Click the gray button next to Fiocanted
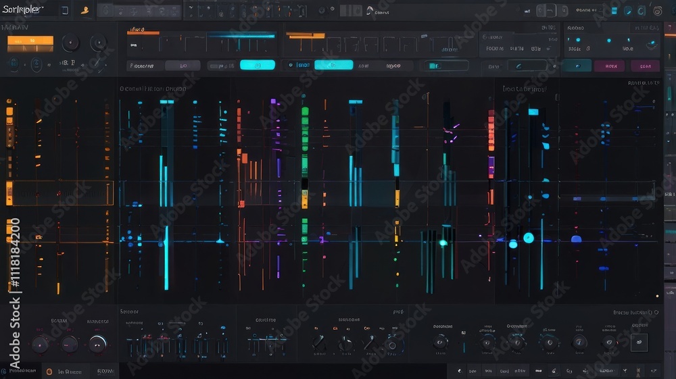The image size is (676, 379). pos(183,66)
